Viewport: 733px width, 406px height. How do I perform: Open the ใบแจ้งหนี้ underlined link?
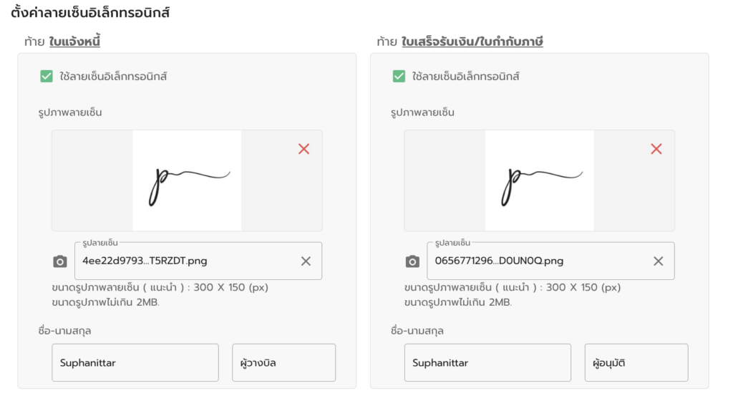coord(74,42)
